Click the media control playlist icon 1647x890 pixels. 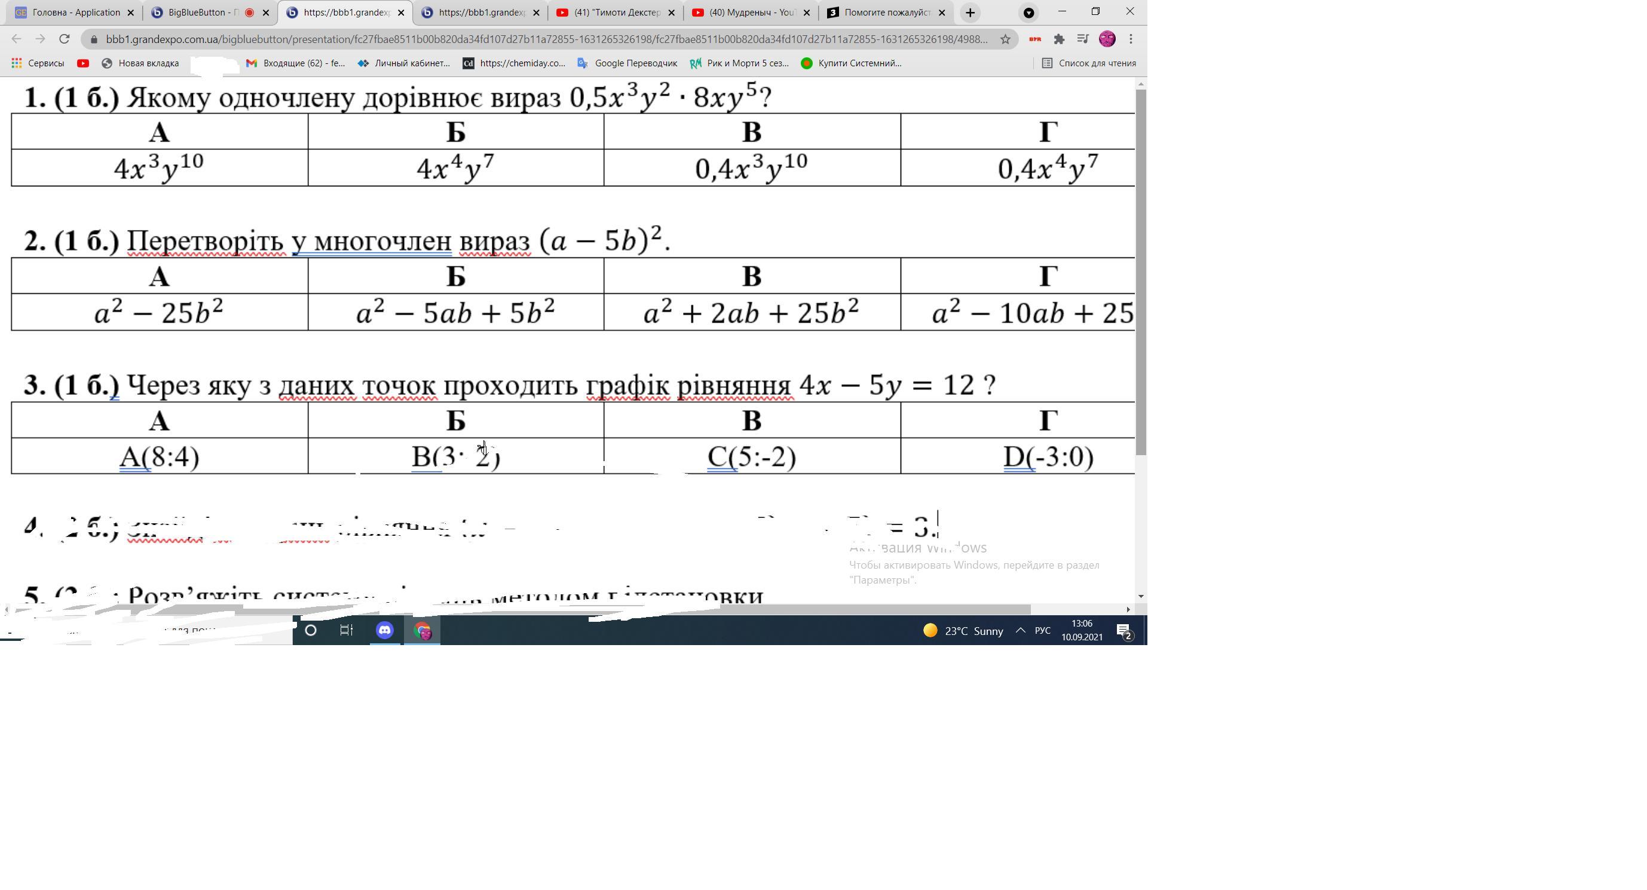tap(1082, 39)
